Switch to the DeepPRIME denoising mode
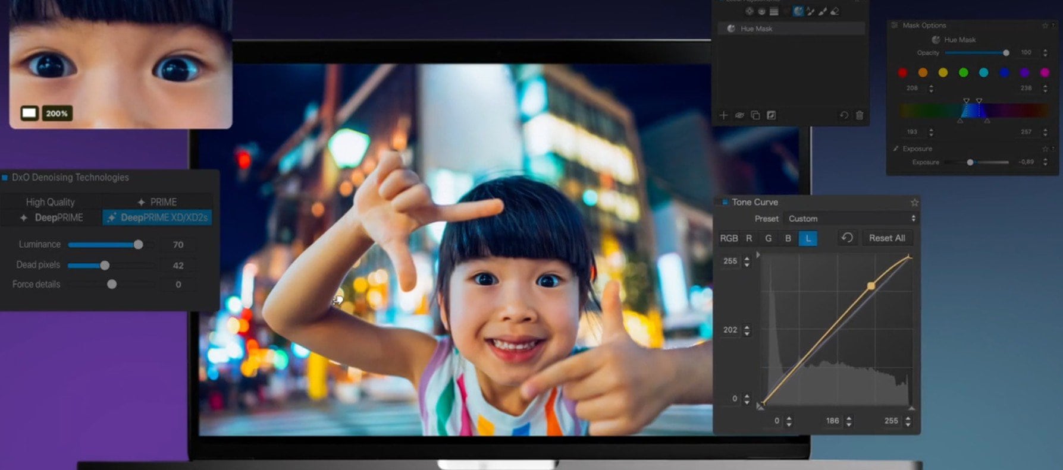1063x470 pixels. (52, 217)
